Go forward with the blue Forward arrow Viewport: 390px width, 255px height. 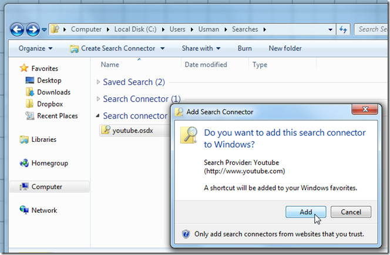coord(33,29)
